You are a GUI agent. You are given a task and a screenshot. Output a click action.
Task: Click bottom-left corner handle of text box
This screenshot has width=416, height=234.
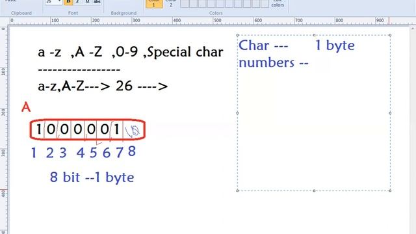pyautogui.click(x=237, y=190)
